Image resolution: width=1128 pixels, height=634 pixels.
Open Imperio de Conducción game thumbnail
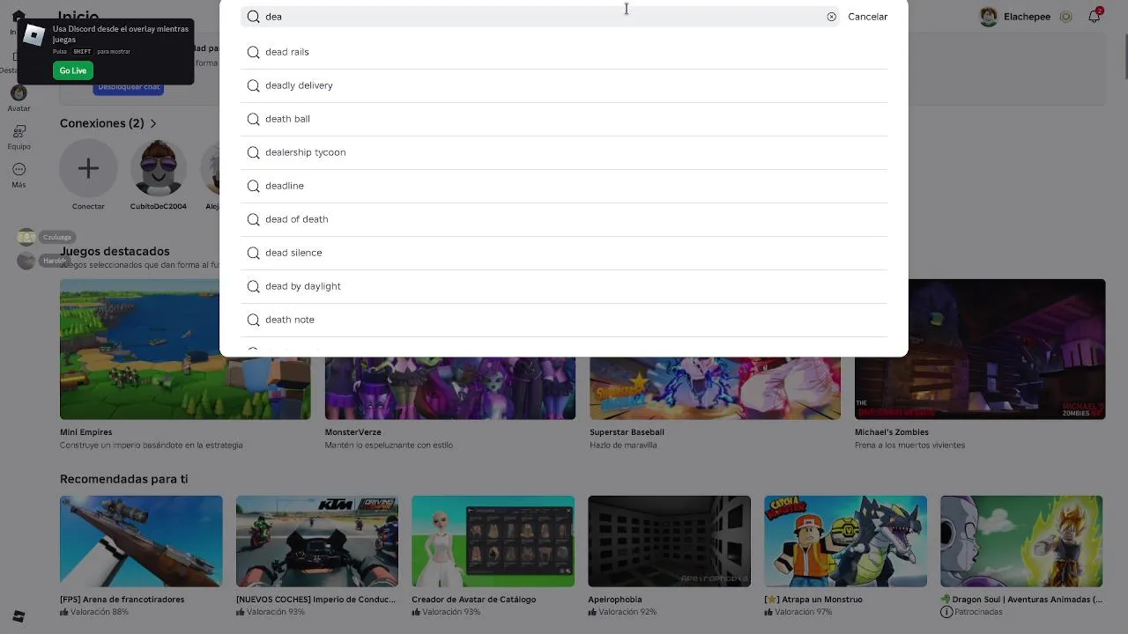[x=317, y=541]
